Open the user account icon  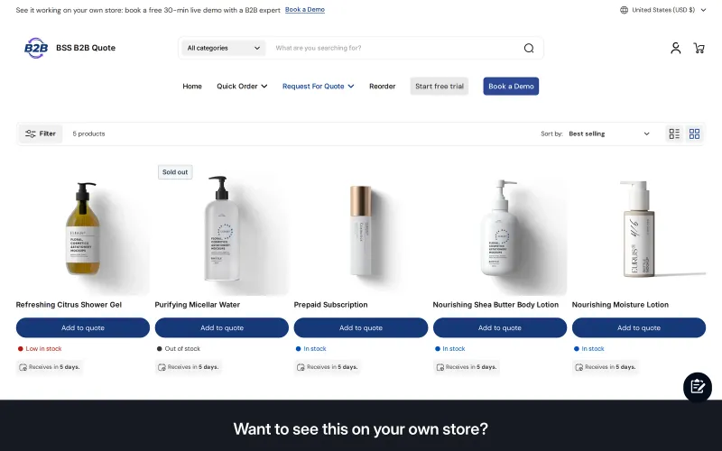tap(675, 48)
